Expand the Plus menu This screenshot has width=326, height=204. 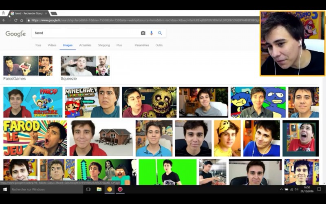click(119, 45)
